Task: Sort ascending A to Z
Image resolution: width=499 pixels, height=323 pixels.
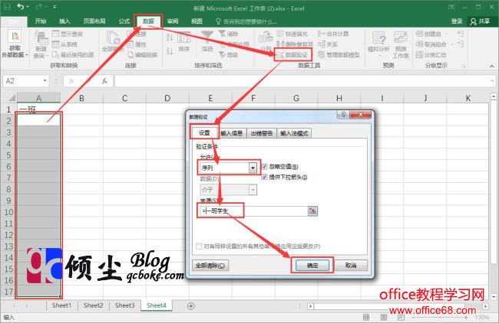Action: tap(170, 38)
